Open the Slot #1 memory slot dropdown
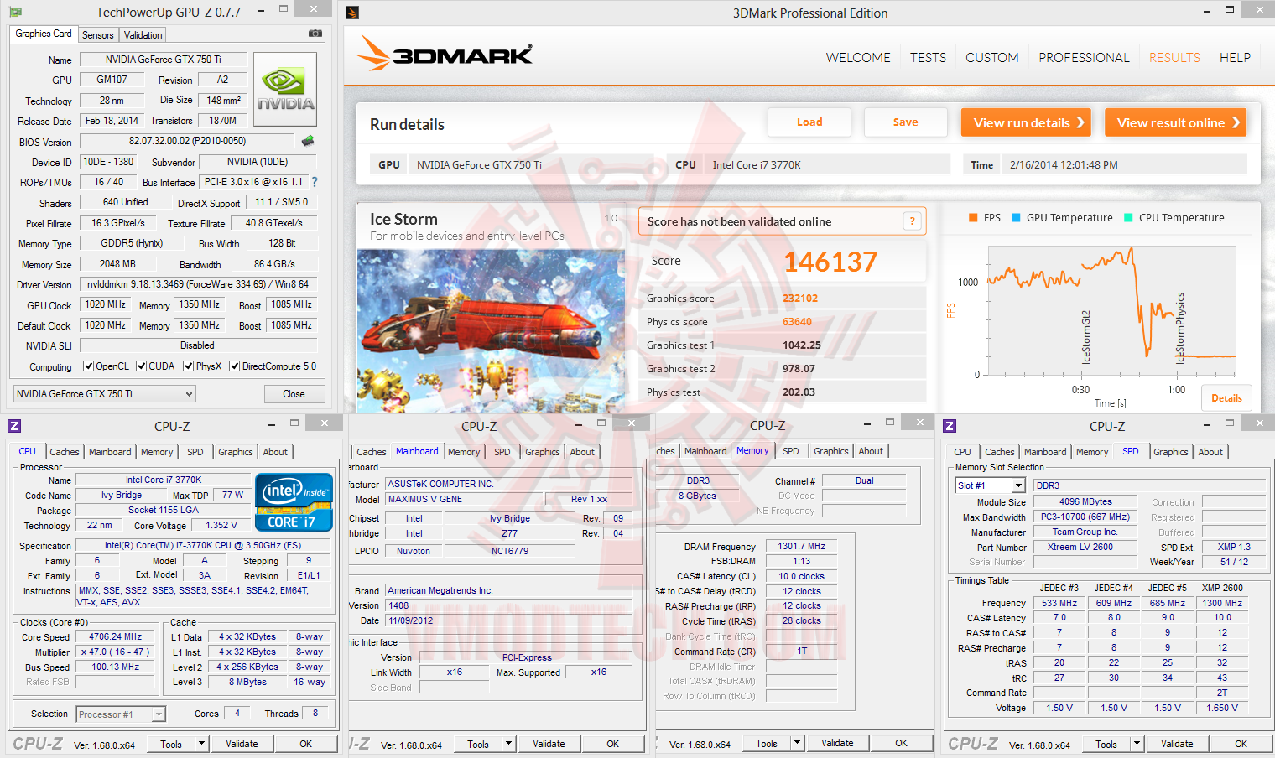Screen dimensions: 1275x758 tap(990, 485)
